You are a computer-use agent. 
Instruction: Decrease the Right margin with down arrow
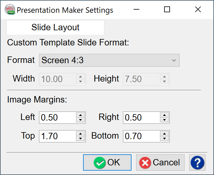click(165, 120)
